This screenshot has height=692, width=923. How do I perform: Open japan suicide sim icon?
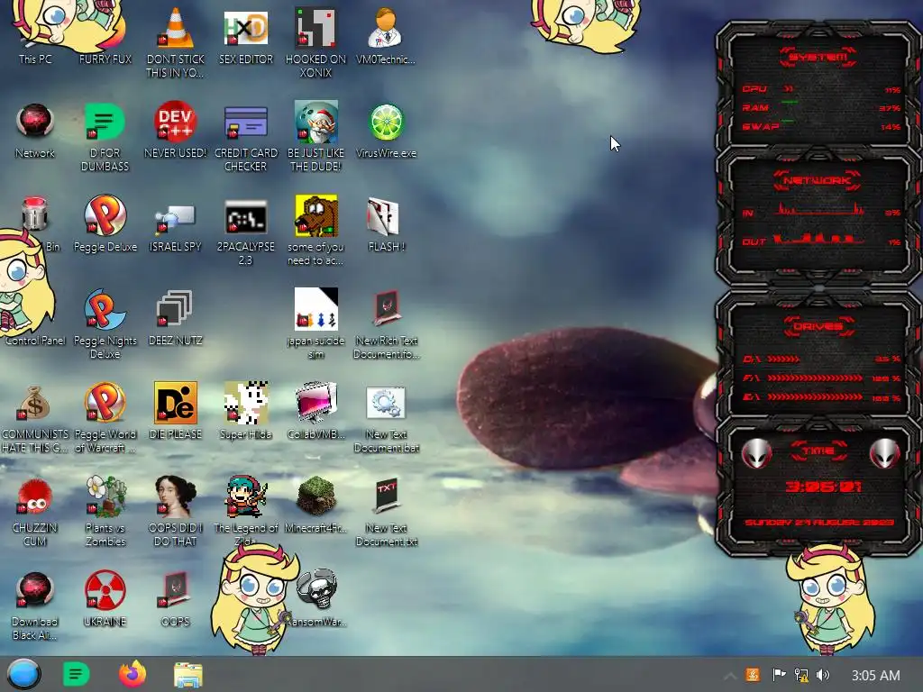316,323
